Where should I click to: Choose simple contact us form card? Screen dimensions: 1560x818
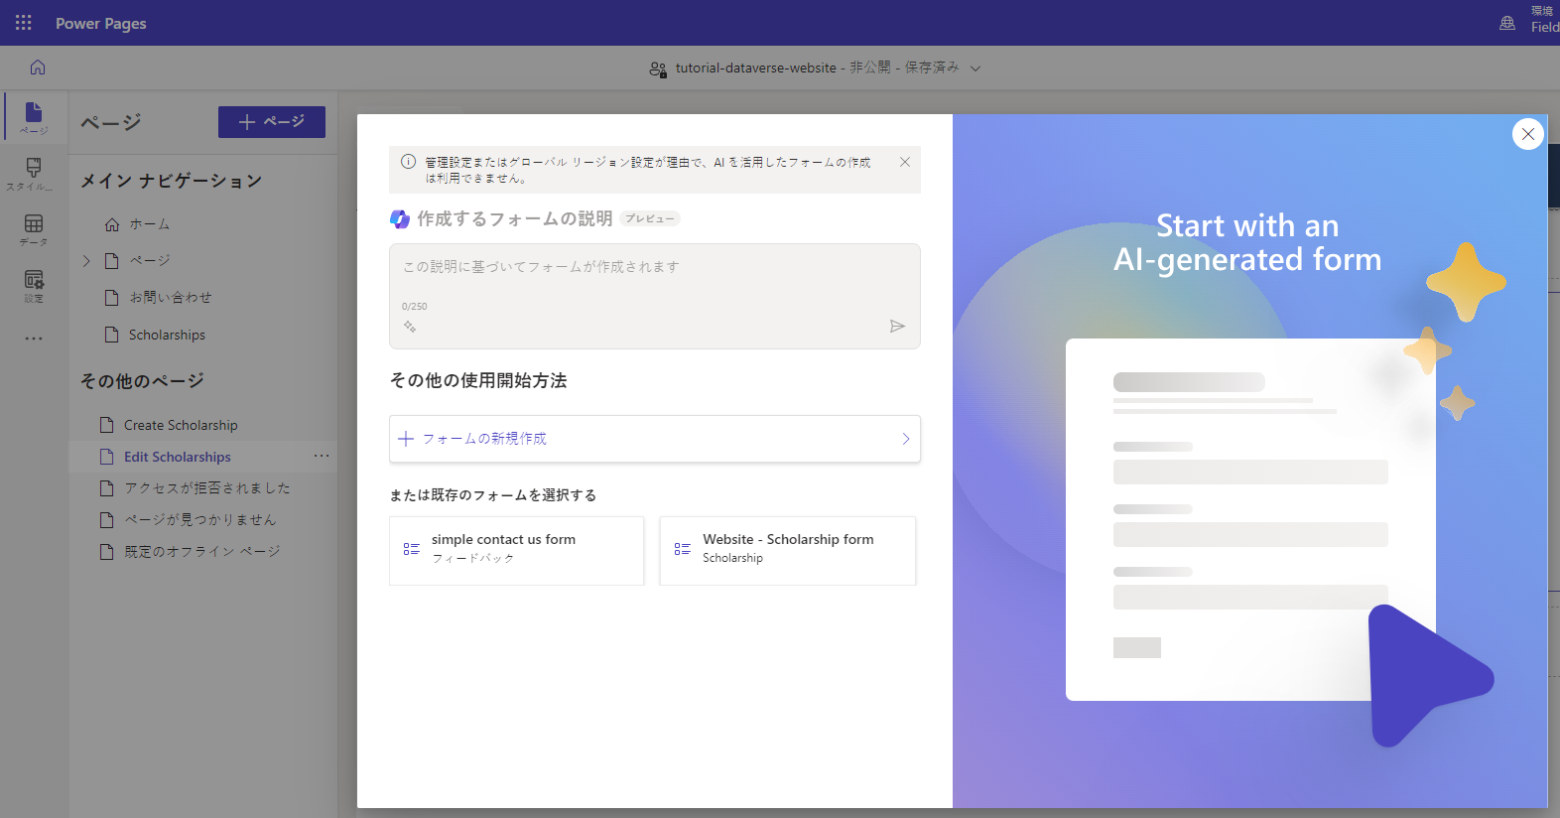point(516,551)
